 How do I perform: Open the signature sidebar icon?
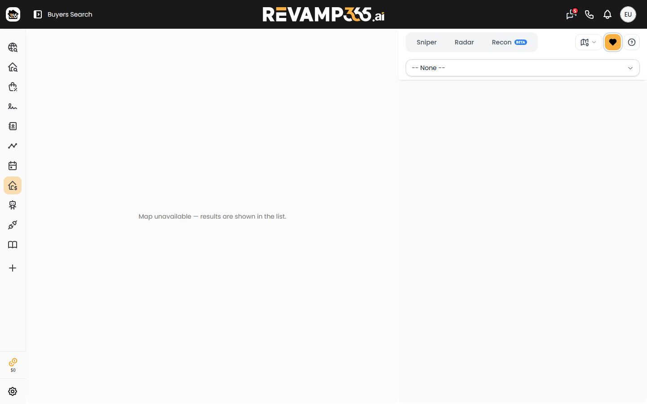click(13, 106)
